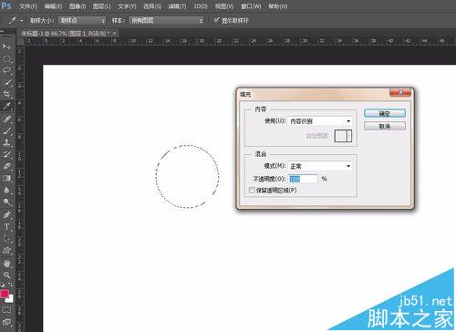Select the Lasso tool
This screenshot has height=332, width=456.
(x=6, y=70)
